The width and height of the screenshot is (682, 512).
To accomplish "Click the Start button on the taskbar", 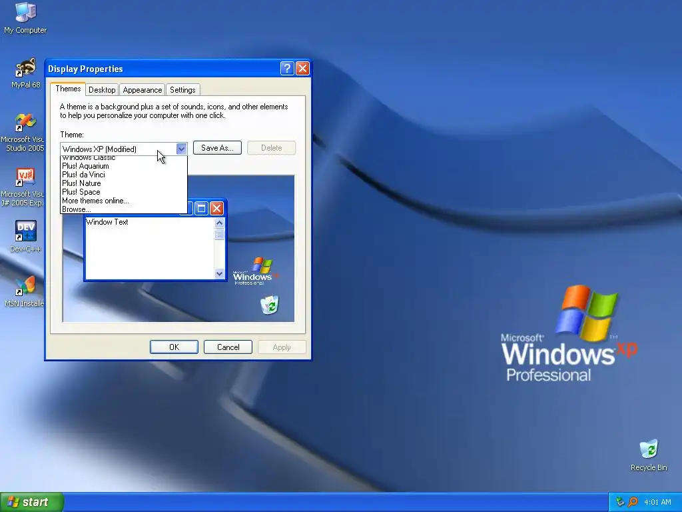I will click(32, 502).
